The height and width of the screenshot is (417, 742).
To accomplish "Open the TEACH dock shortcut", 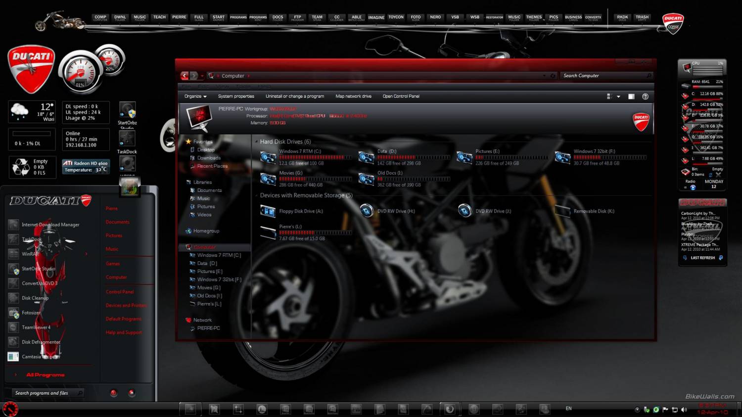I will tap(159, 17).
